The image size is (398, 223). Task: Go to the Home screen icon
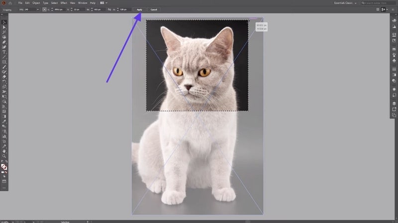tap(10, 3)
